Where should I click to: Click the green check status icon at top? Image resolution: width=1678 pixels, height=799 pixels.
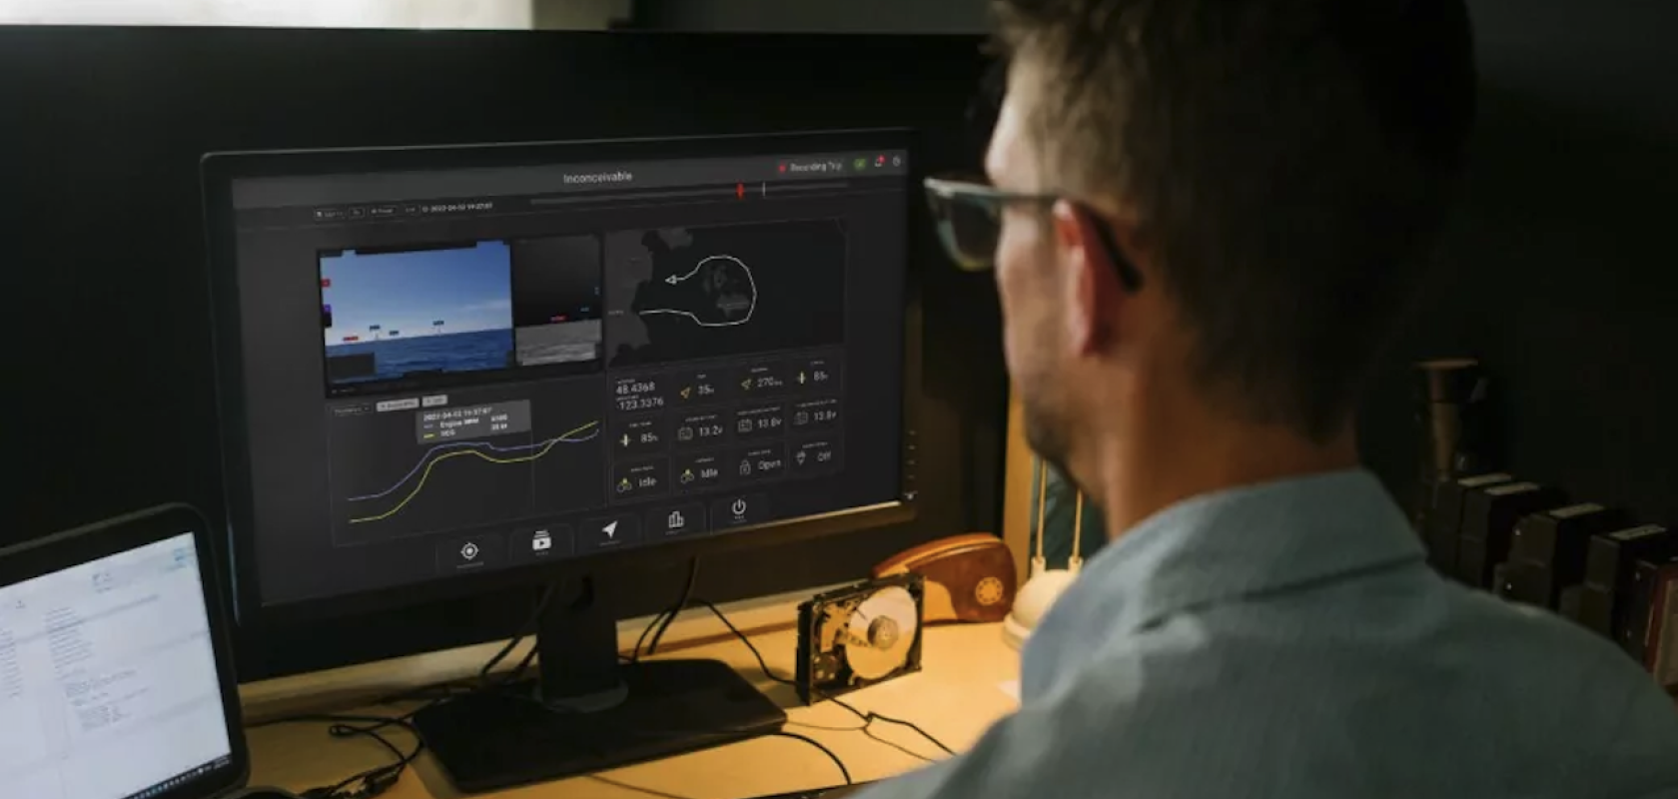pyautogui.click(x=860, y=164)
